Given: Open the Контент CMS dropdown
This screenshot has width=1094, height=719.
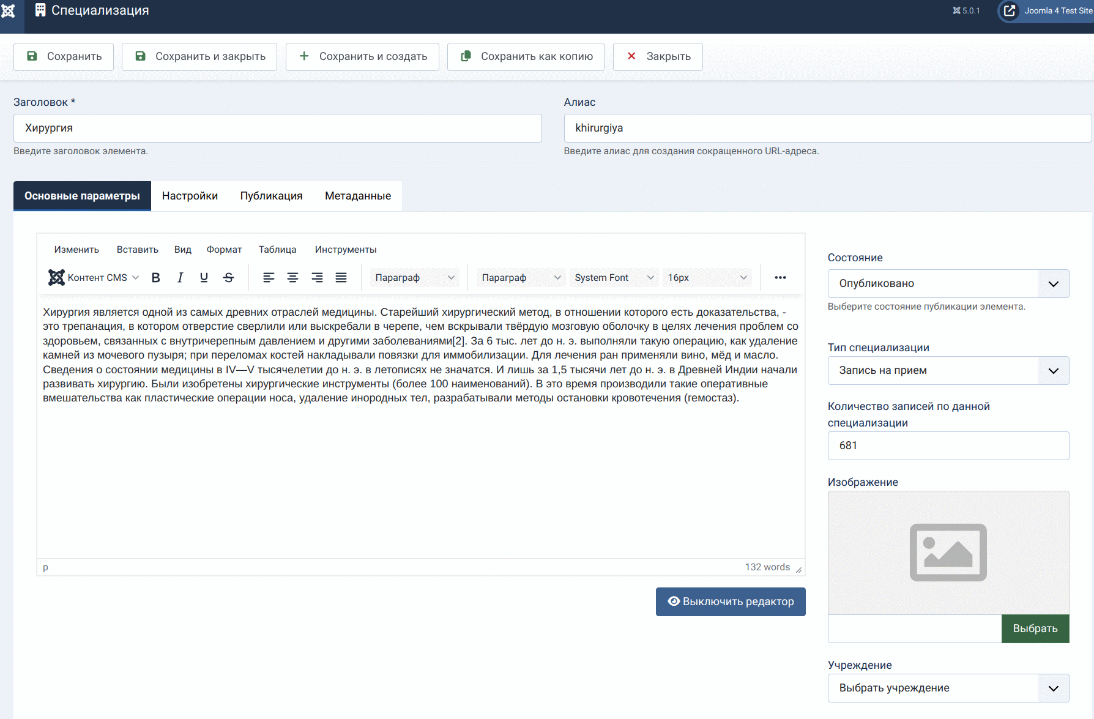Looking at the screenshot, I should tap(94, 278).
